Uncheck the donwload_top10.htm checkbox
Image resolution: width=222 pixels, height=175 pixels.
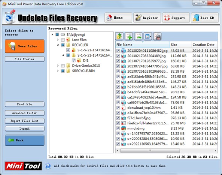(118, 108)
